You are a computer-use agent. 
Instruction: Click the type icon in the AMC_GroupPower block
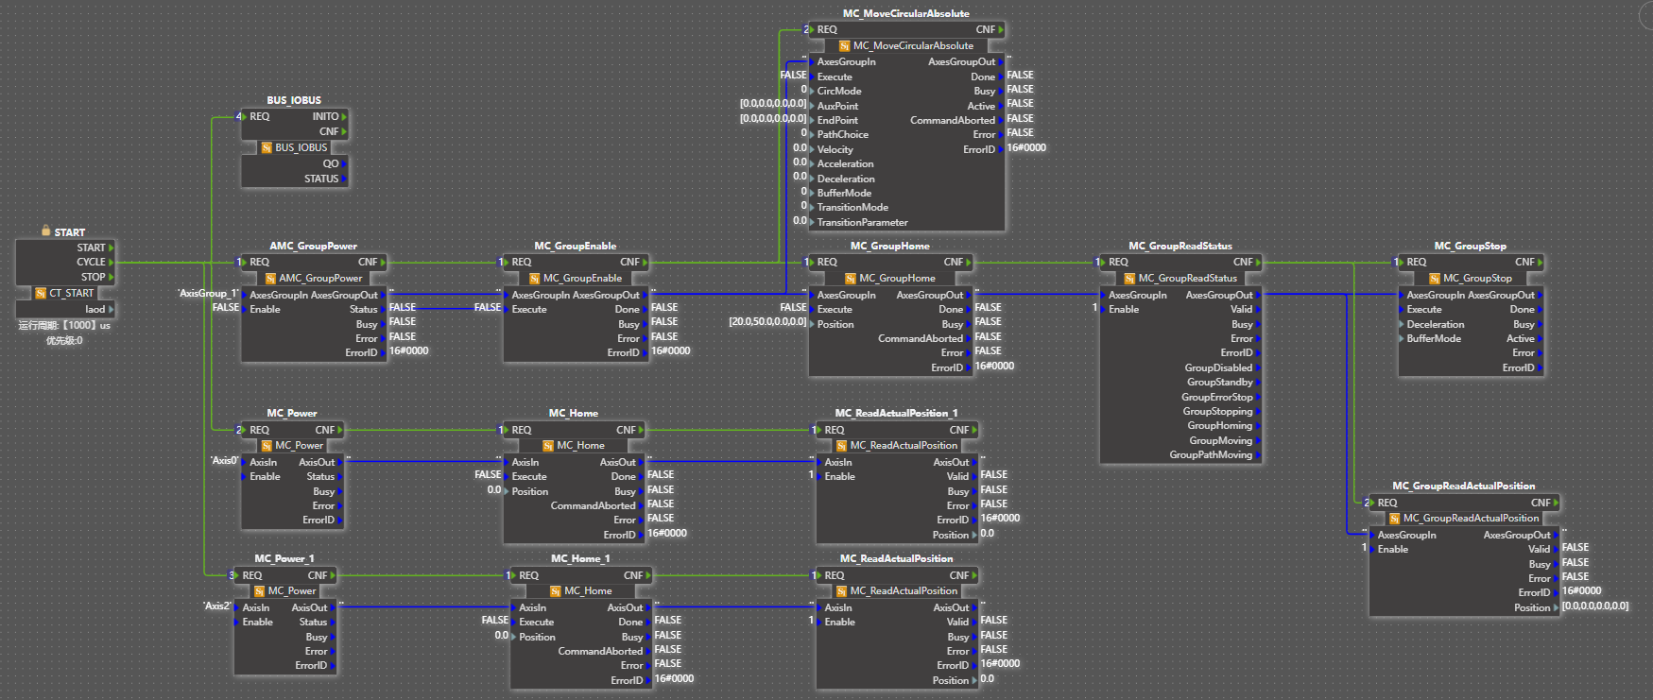pyautogui.click(x=270, y=279)
